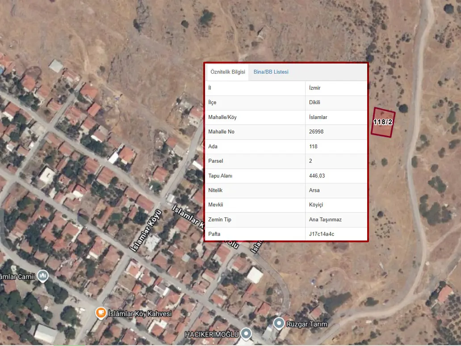Click the Pafta value J17c14a4c

click(321, 234)
